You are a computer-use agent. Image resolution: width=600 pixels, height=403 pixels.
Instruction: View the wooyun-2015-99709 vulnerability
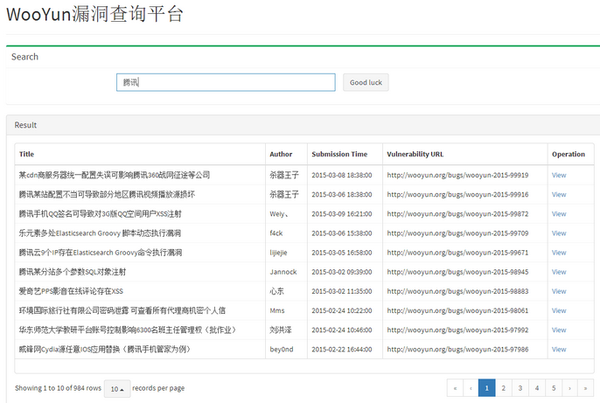pos(559,233)
